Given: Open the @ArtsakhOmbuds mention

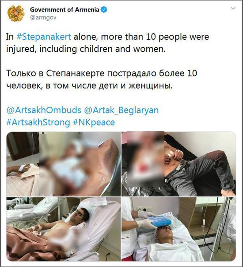Looking at the screenshot, I should (x=44, y=110).
